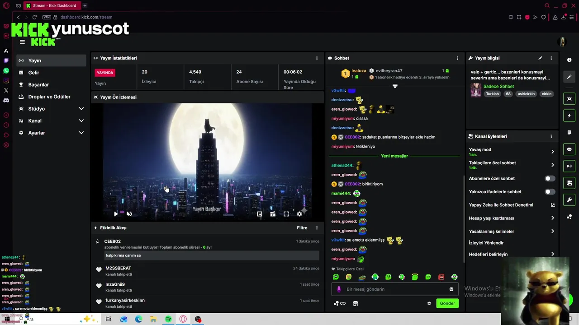Open Yayın İstatistikleri three-dot menu

pos(317,58)
